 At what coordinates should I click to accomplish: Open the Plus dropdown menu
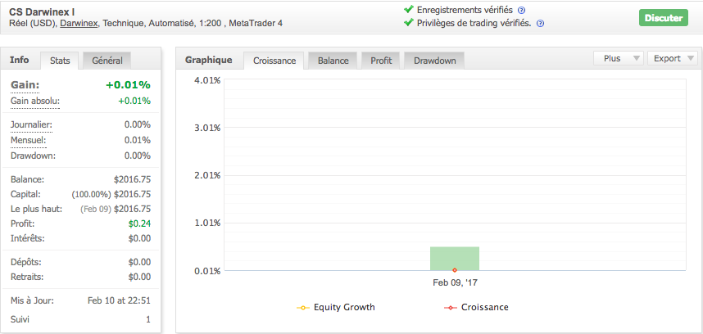tap(618, 59)
